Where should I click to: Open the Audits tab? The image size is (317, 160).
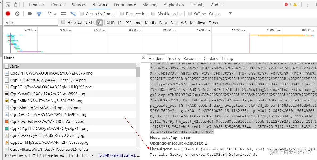pyautogui.click(x=216, y=5)
